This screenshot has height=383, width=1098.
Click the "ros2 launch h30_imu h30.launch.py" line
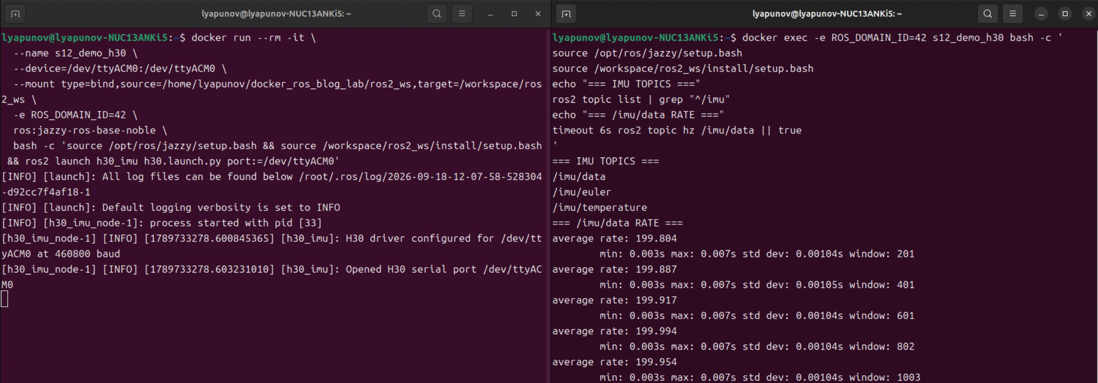tap(173, 161)
